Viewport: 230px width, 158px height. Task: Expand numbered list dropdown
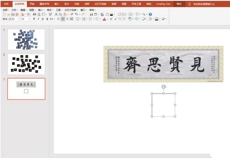[x=93, y=19]
